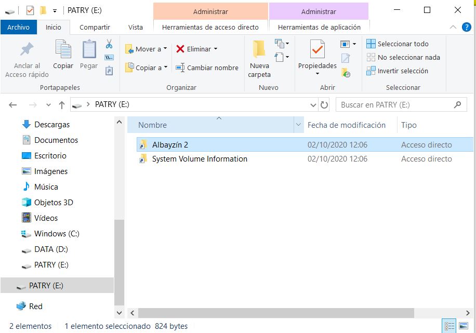
Task: Click the Pegar clipboard icon
Action: [x=89, y=48]
